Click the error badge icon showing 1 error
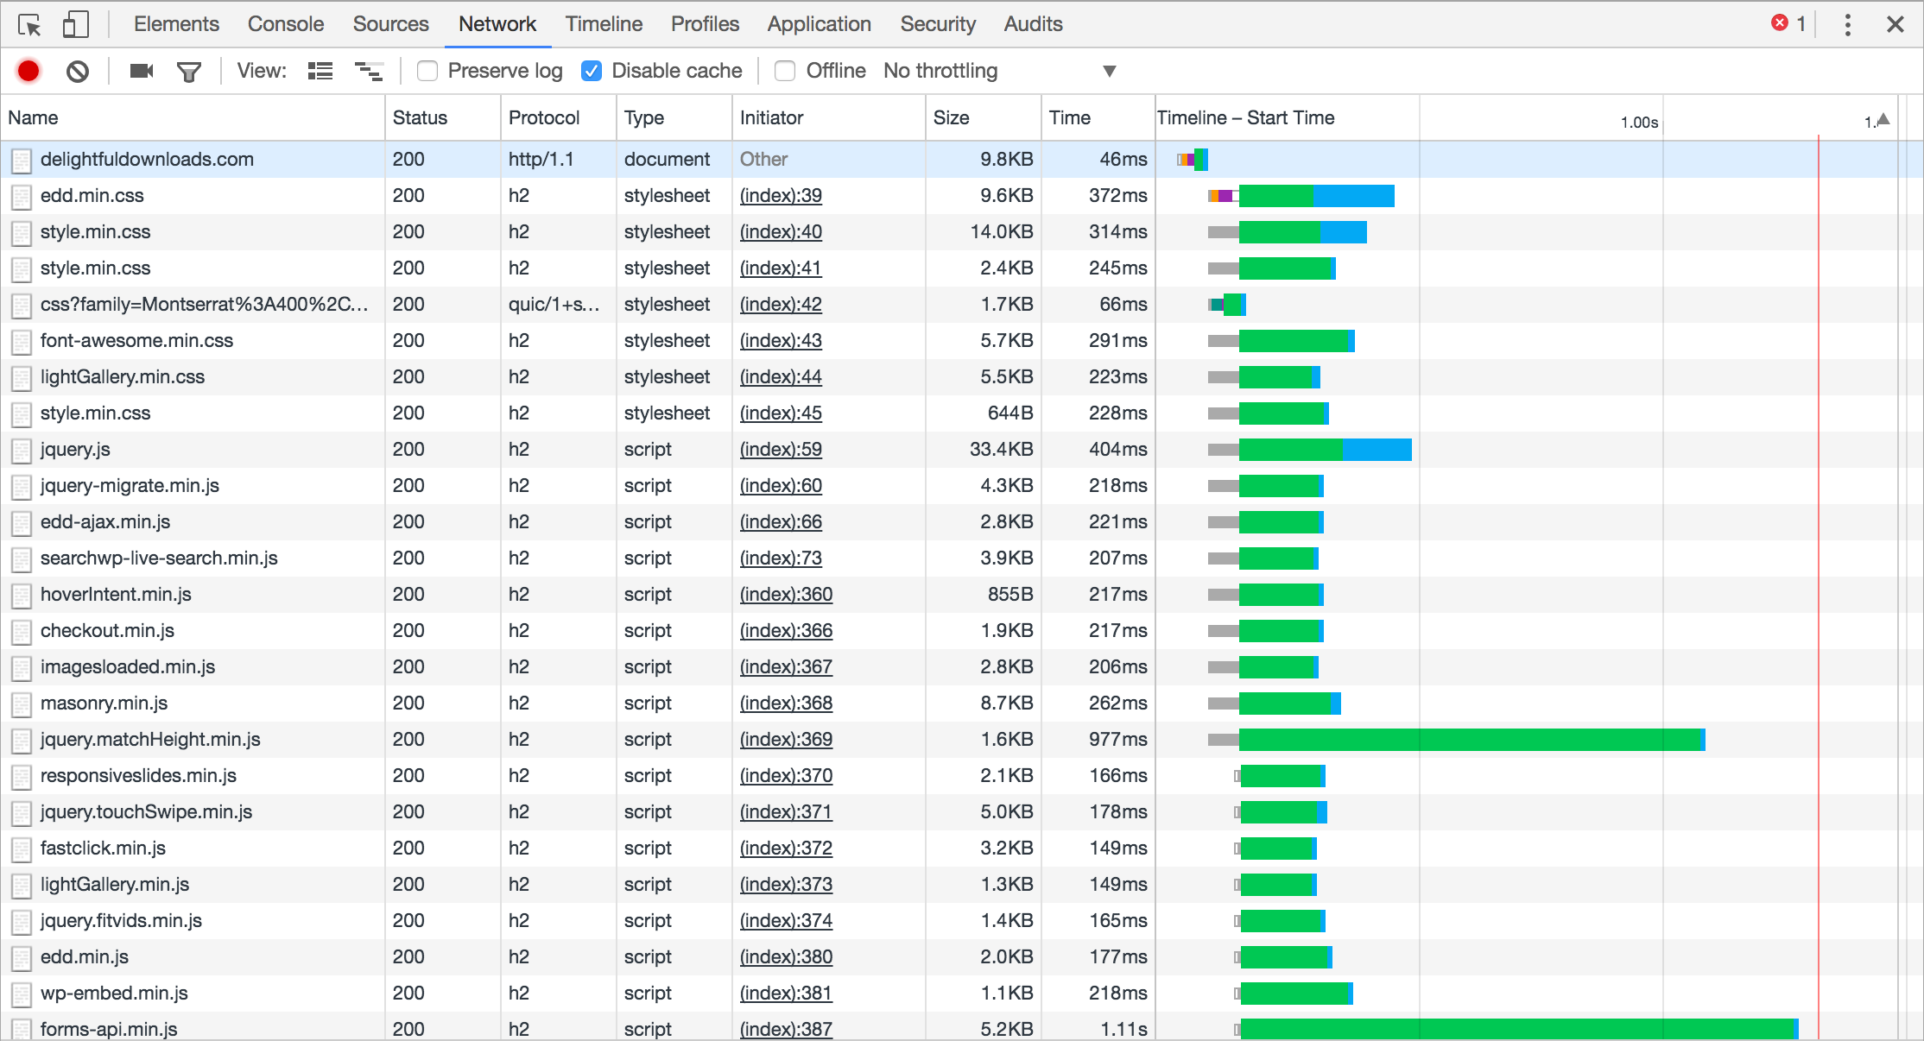 pos(1786,23)
